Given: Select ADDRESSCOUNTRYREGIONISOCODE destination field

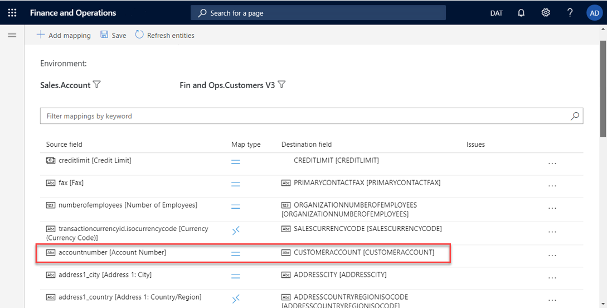Looking at the screenshot, I should pos(345,301).
